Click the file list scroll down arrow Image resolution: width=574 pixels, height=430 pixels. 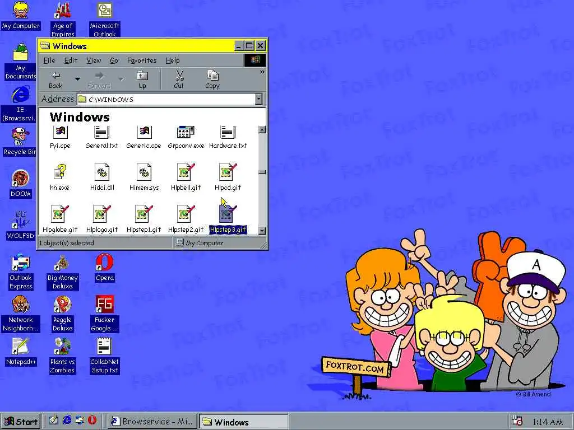point(262,231)
